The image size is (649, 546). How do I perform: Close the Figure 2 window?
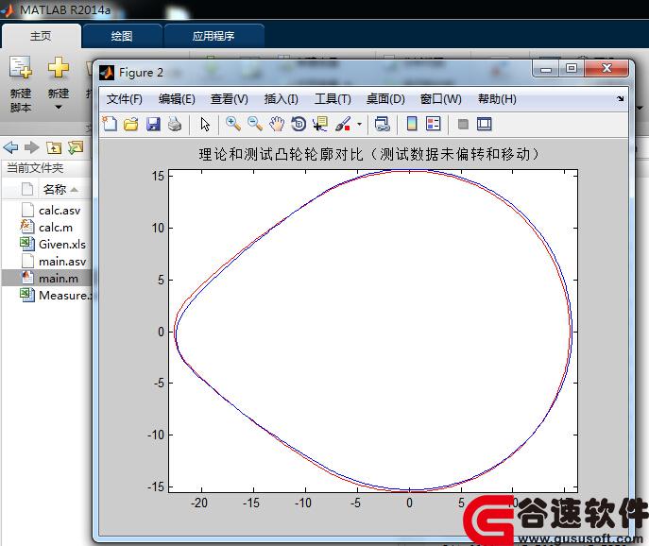point(606,68)
